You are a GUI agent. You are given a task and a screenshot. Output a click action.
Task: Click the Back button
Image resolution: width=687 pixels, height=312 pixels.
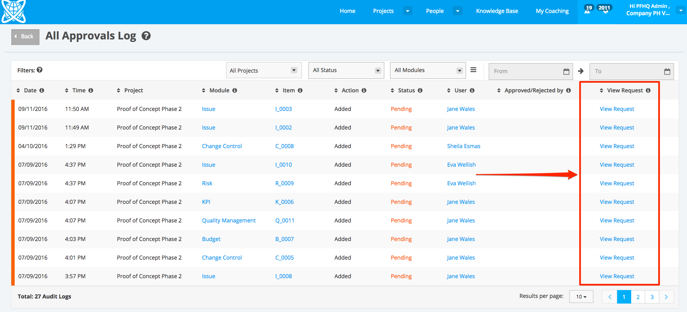[x=25, y=37]
